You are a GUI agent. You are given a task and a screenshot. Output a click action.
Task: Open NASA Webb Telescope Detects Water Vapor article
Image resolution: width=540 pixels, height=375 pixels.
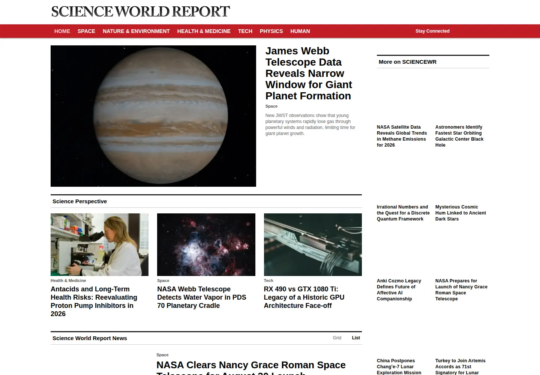tap(202, 297)
